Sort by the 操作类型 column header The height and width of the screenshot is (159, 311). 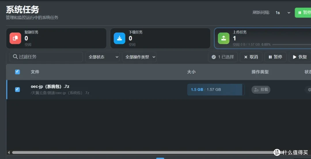(x=260, y=72)
